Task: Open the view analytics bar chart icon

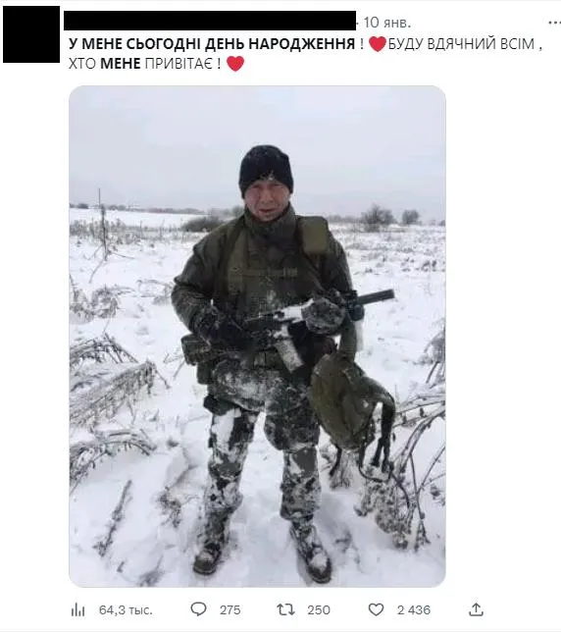Action: (77, 610)
